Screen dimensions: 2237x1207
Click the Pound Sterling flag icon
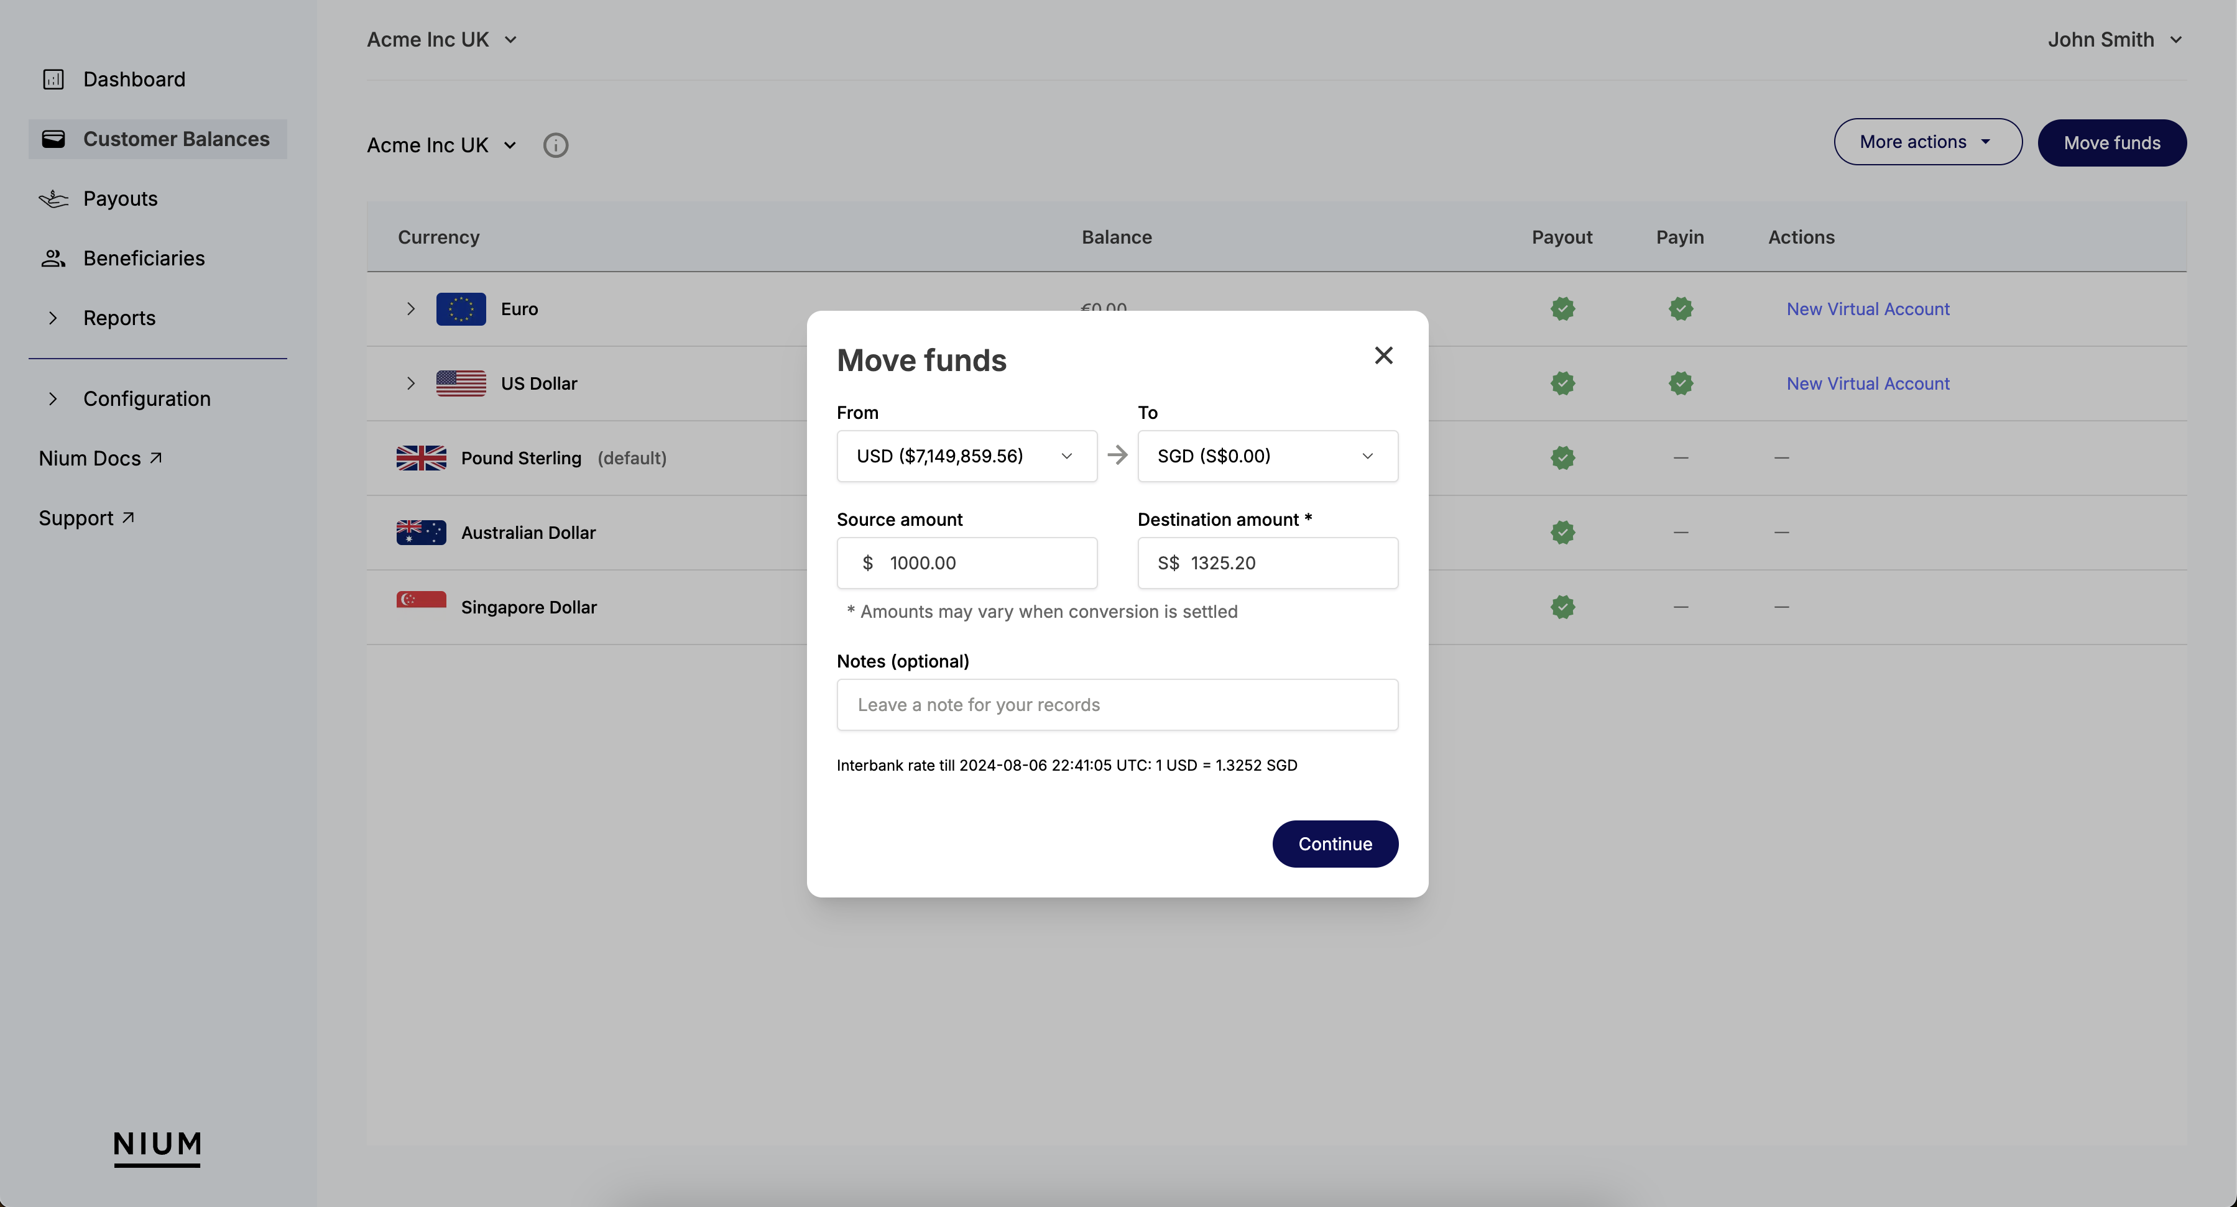[x=421, y=457]
